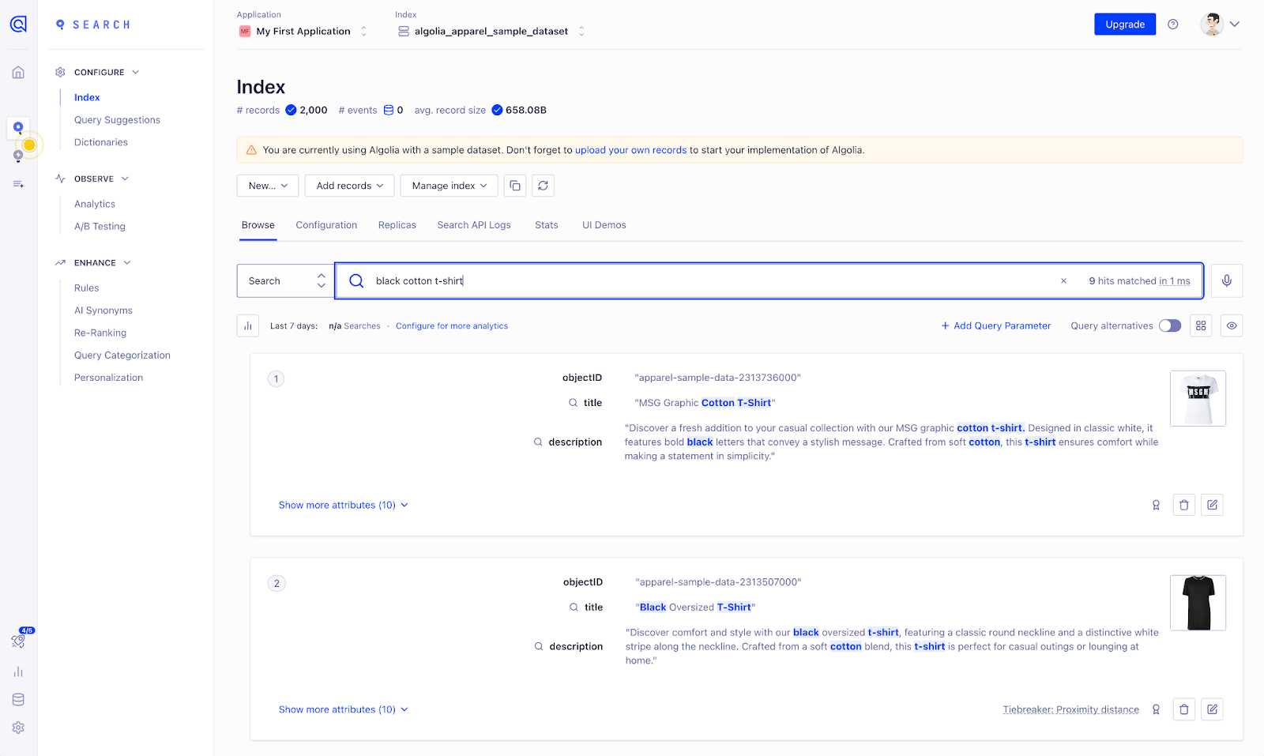
Task: Click the microphone icon in the search bar
Action: tap(1226, 280)
